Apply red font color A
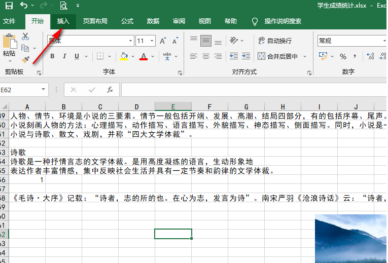Image resolution: width=388 pixels, height=263 pixels. click(x=144, y=56)
